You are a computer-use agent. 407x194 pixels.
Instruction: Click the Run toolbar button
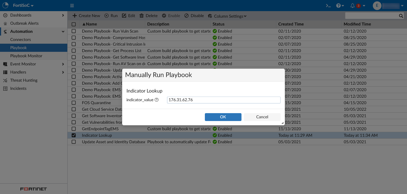click(111, 16)
